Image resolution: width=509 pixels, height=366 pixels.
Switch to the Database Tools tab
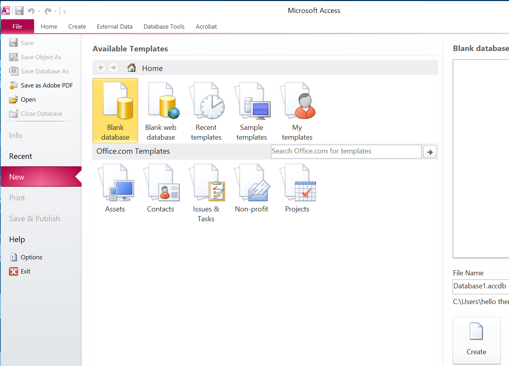coord(164,26)
